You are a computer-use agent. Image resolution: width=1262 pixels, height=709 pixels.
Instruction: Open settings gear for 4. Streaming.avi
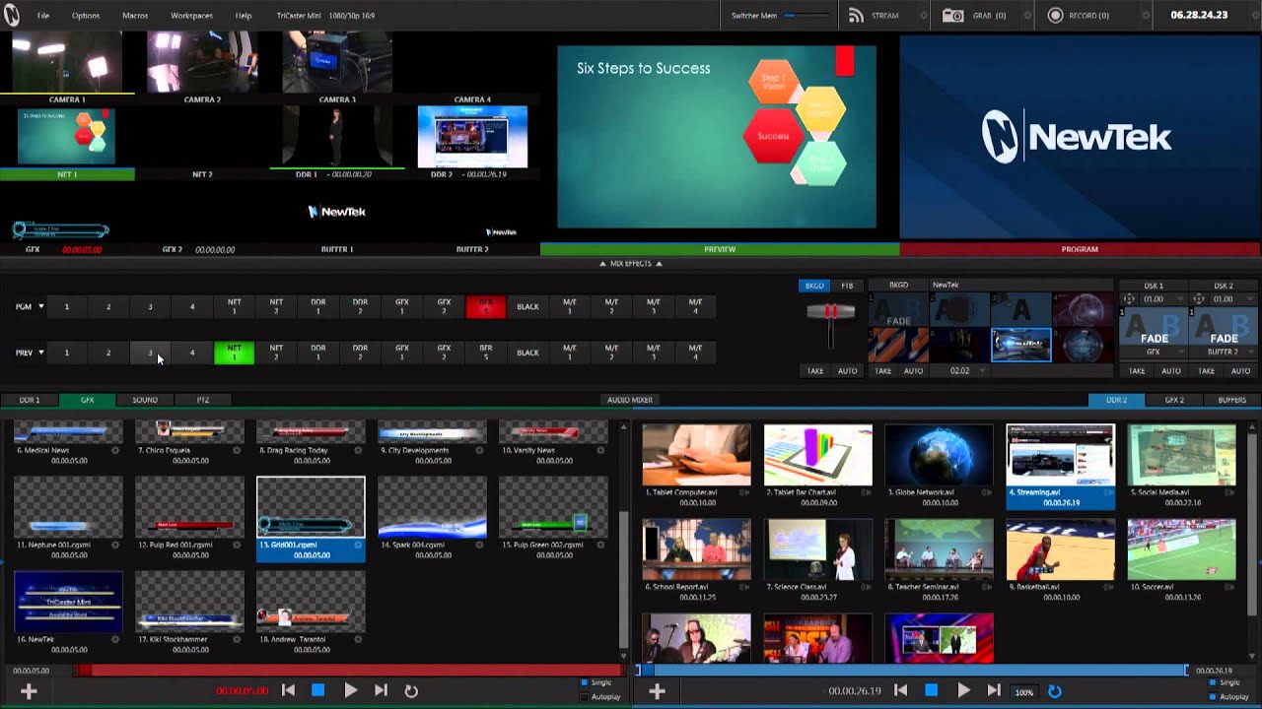(x=1108, y=492)
